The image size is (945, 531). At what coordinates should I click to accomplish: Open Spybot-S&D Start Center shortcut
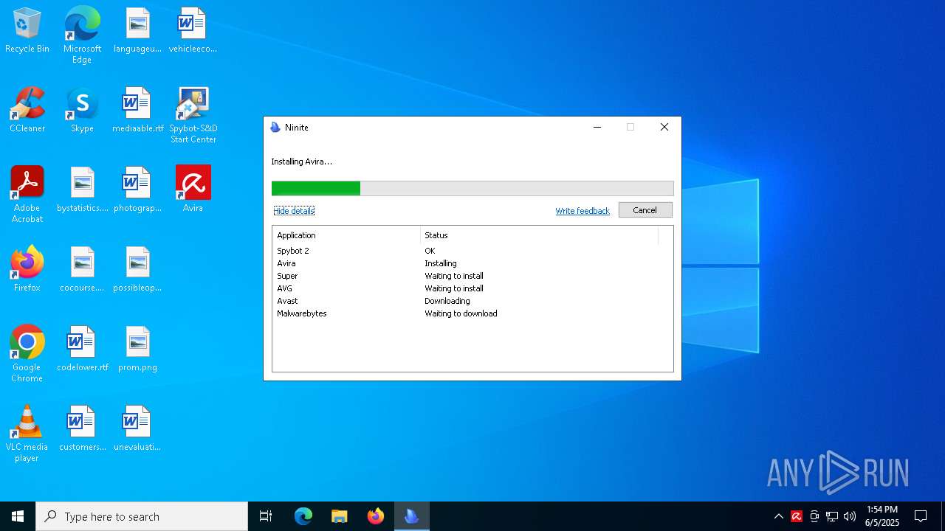[x=193, y=116]
